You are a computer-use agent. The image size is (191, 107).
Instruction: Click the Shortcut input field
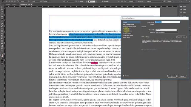[167, 32]
